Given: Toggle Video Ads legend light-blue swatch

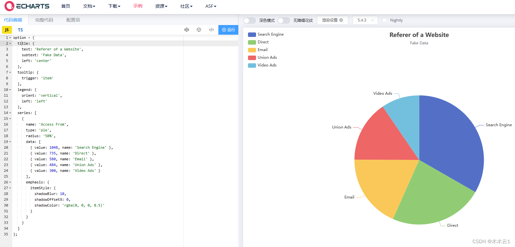Looking at the screenshot, I should coord(252,65).
